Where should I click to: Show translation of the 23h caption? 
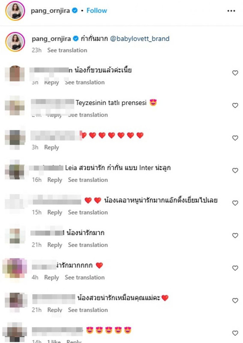point(67,50)
